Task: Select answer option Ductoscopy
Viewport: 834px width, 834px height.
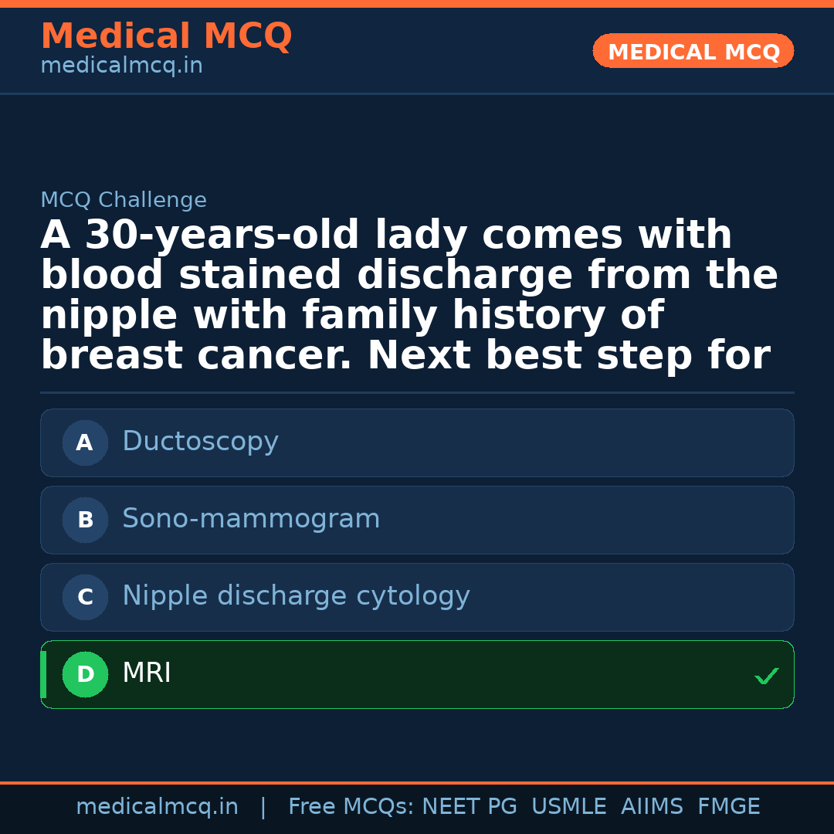Action: (x=417, y=442)
